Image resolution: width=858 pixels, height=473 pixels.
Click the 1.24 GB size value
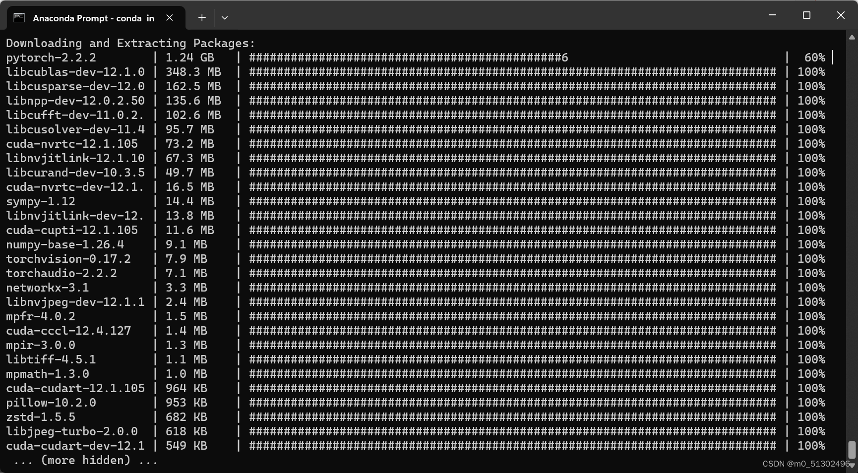[x=190, y=58]
